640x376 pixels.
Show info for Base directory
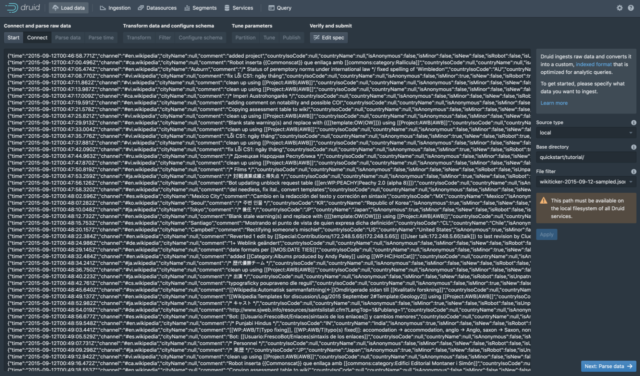point(633,147)
